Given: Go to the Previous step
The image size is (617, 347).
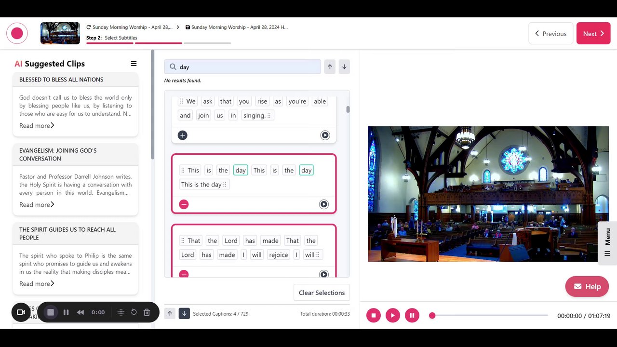Looking at the screenshot, I should tap(551, 34).
